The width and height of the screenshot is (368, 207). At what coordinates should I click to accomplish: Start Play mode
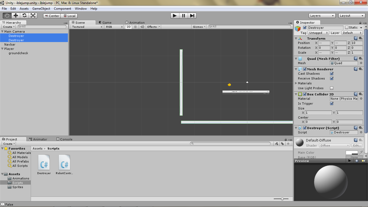pyautogui.click(x=175, y=16)
